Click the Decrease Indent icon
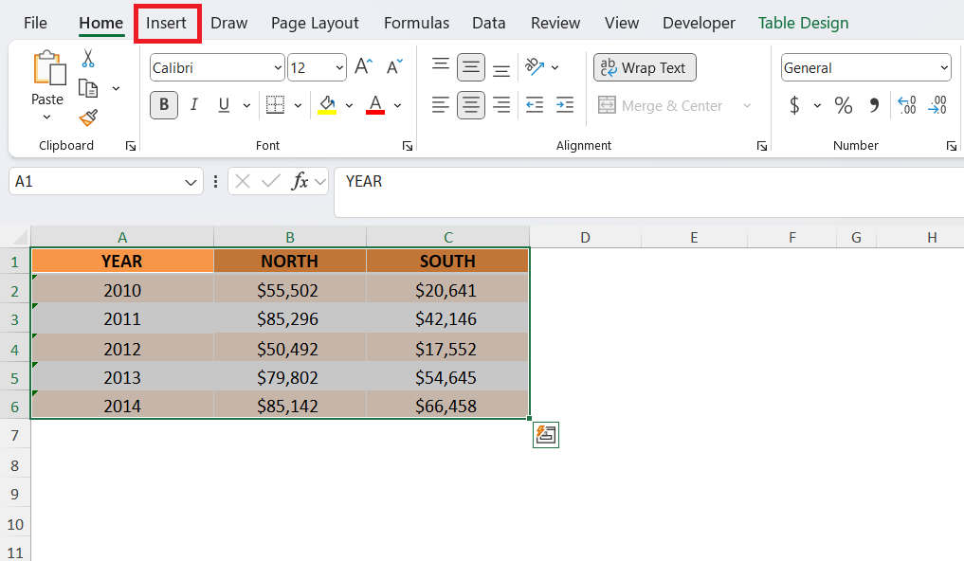This screenshot has width=964, height=561. pos(535,105)
